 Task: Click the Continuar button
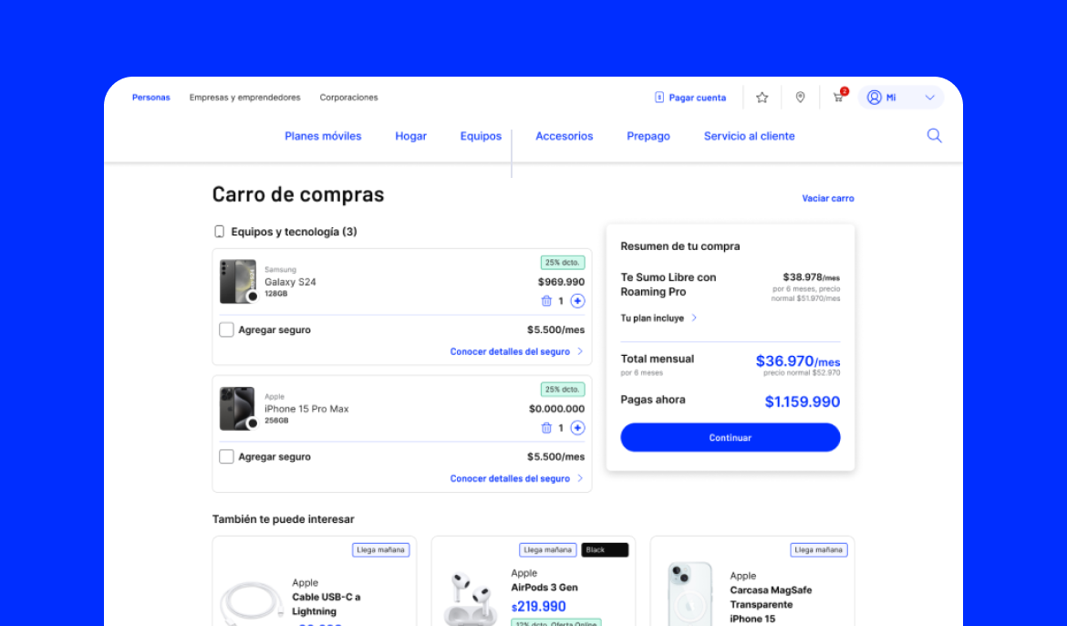(730, 437)
